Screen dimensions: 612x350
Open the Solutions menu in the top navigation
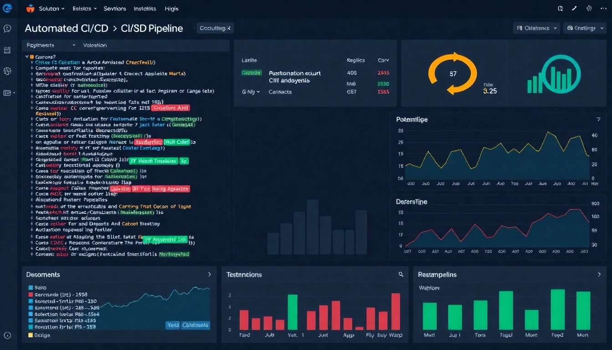pyautogui.click(x=49, y=8)
